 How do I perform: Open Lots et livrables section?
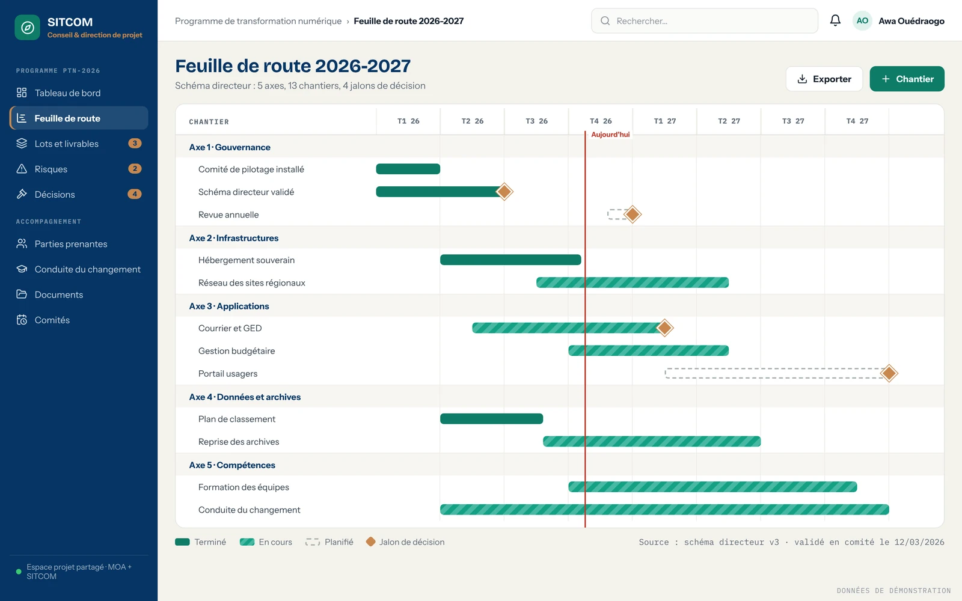coord(79,144)
